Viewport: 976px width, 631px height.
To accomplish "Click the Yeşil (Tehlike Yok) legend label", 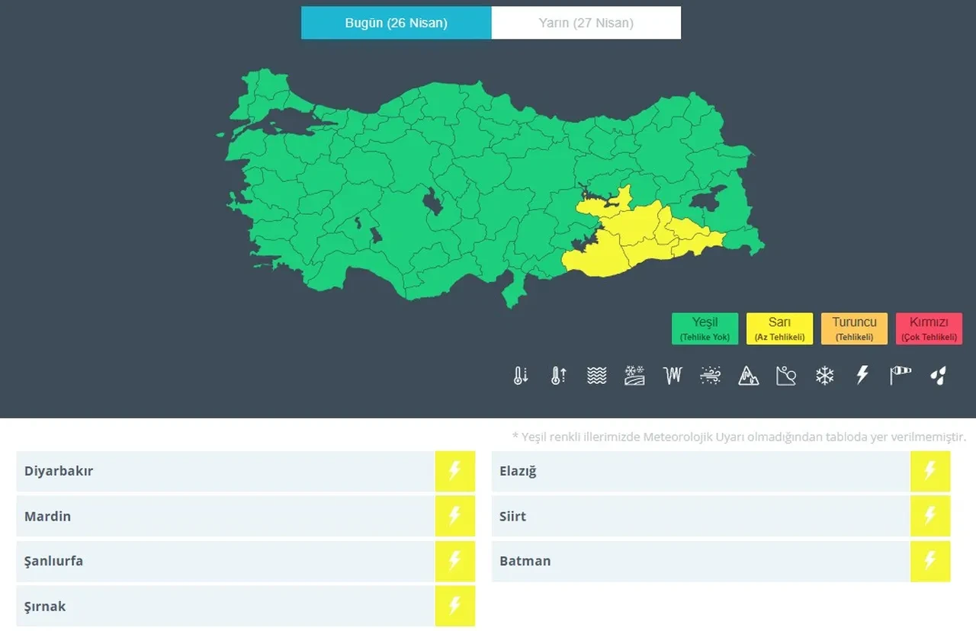I will click(705, 328).
